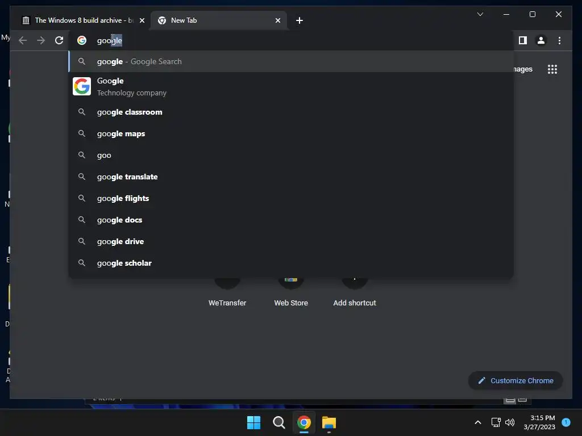The height and width of the screenshot is (436, 582).
Task: Select google docs suggestion
Action: pyautogui.click(x=292, y=220)
